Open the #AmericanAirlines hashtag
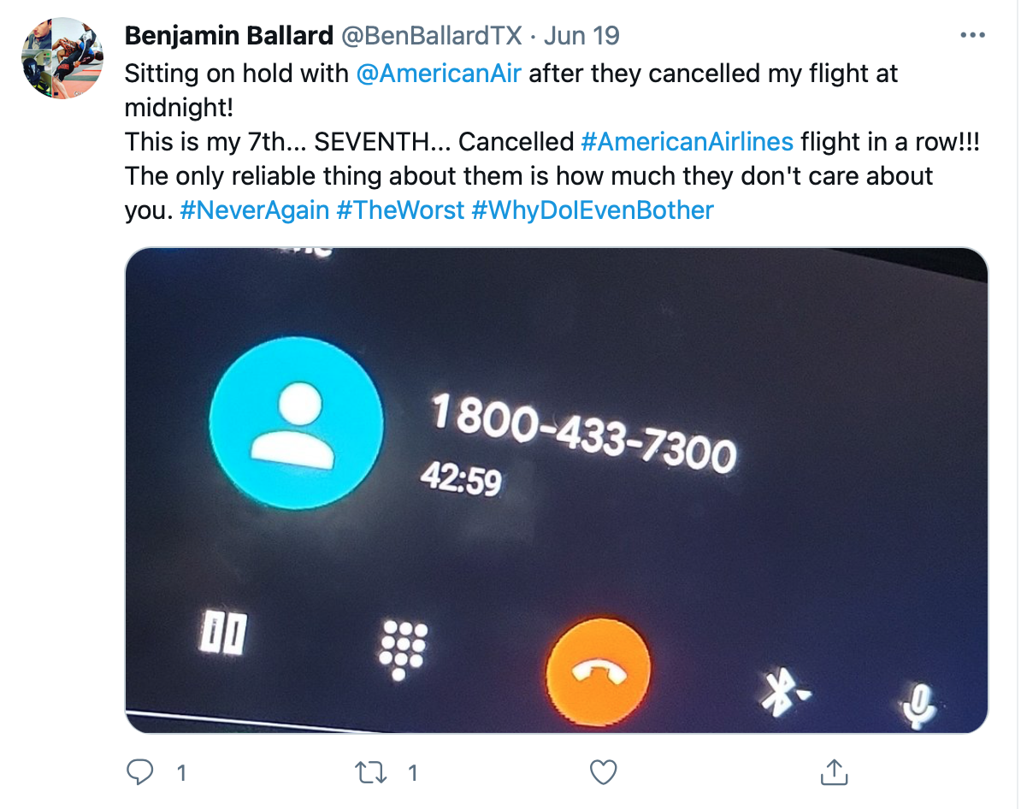Screen dimensions: 1021x809 [687, 141]
